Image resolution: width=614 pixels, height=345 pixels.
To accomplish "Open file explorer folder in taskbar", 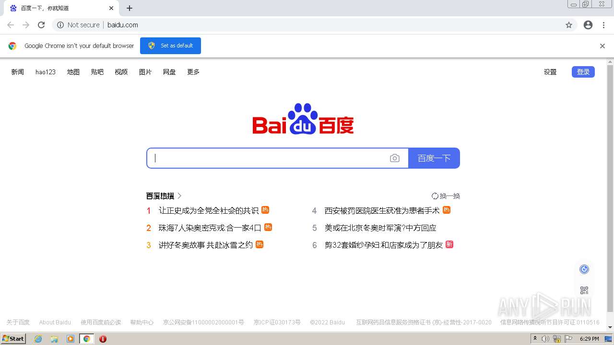I will point(54,339).
